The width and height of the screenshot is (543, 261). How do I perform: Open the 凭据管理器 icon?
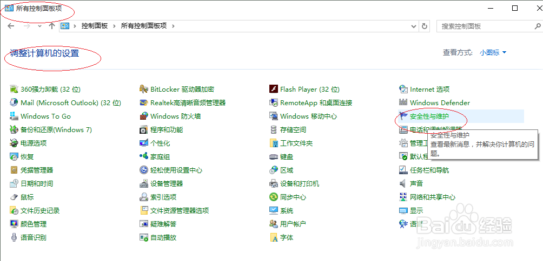14,170
